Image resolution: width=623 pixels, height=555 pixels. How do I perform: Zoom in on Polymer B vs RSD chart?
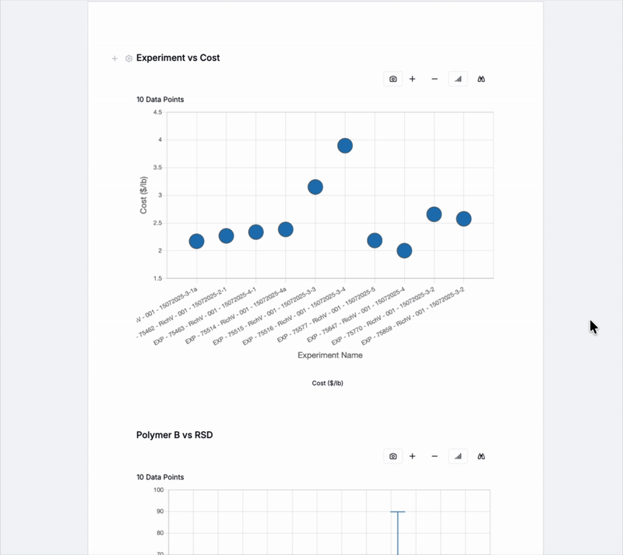point(413,456)
